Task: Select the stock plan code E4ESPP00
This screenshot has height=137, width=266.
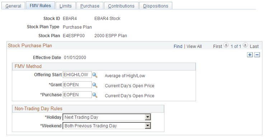Action: pos(74,36)
